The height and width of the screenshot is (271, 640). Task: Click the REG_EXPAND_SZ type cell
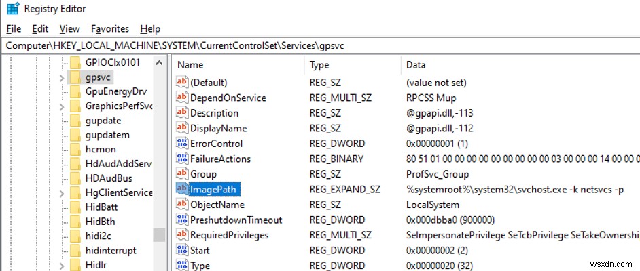coord(345,189)
